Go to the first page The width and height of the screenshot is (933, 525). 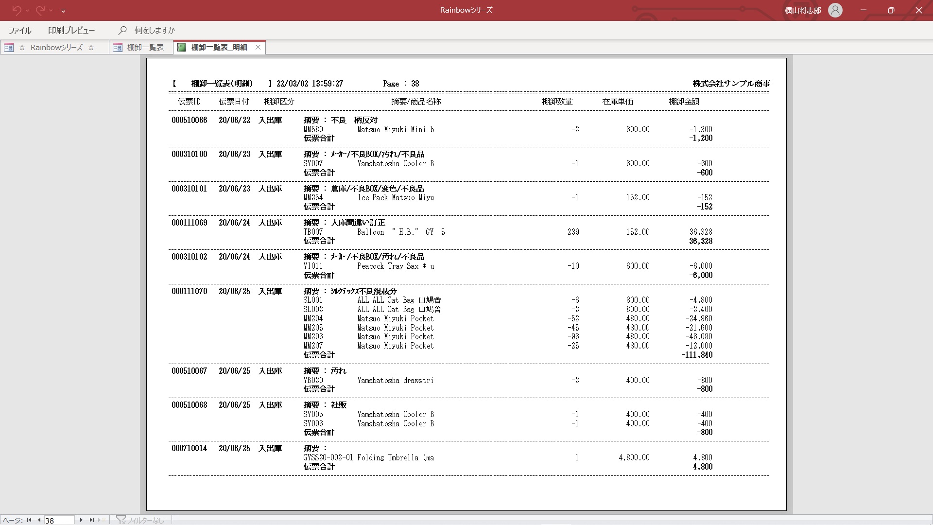tap(29, 520)
